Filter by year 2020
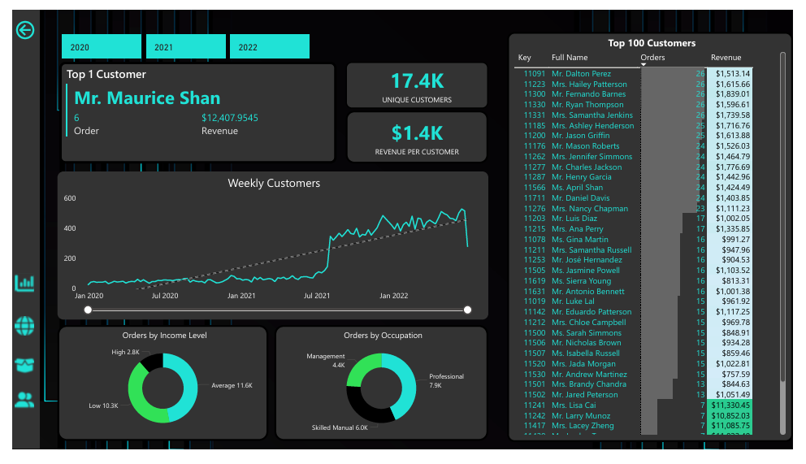The width and height of the screenshot is (806, 464). (101, 47)
